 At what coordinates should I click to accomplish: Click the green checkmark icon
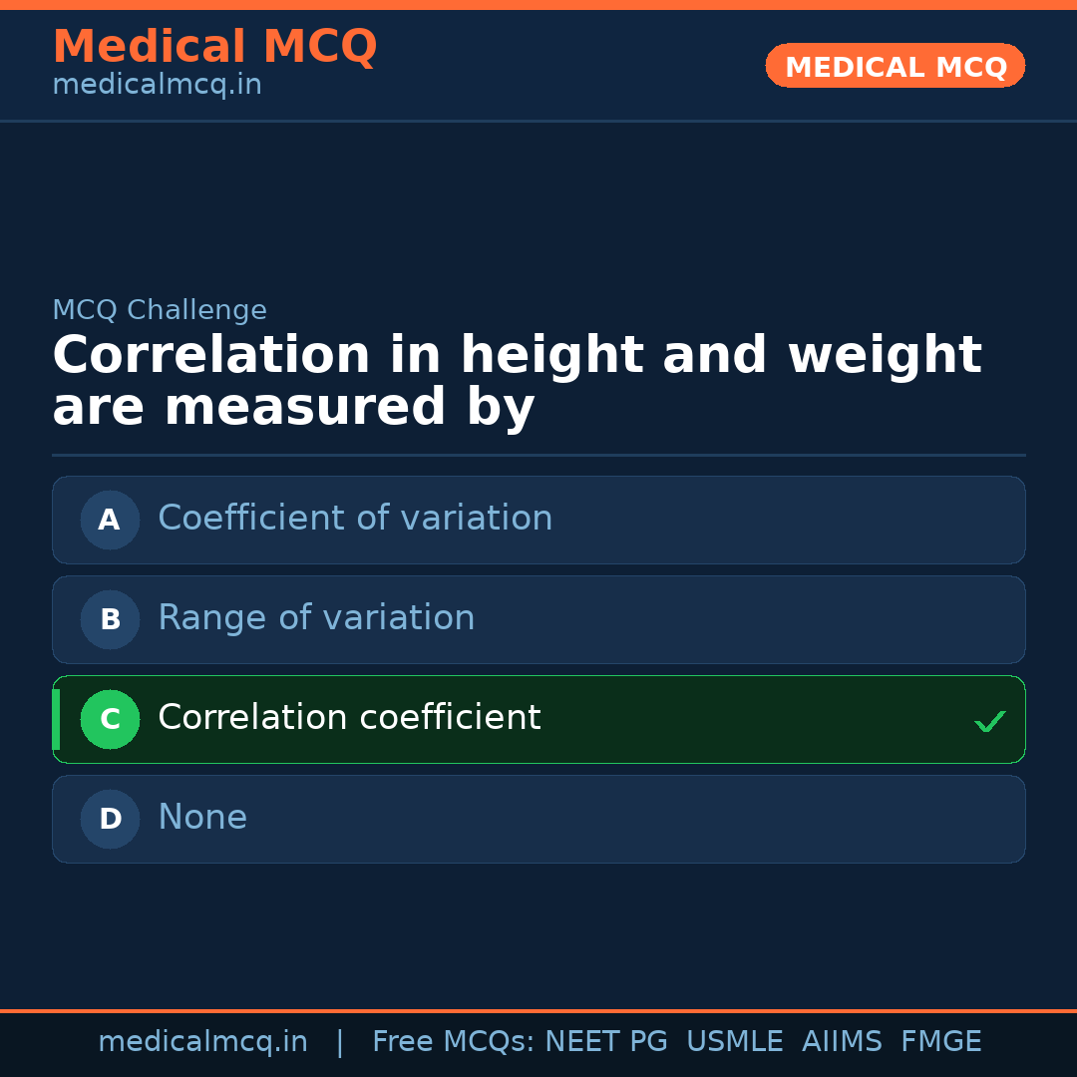point(989,721)
